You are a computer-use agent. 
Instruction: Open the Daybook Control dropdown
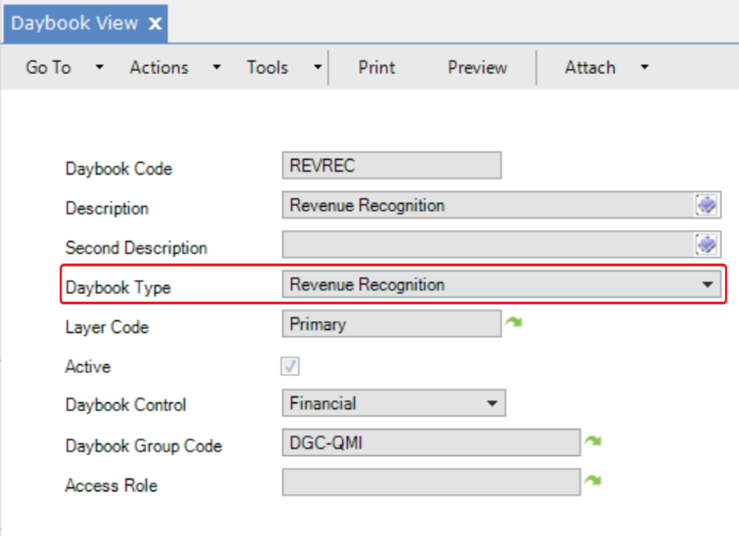[x=493, y=403]
